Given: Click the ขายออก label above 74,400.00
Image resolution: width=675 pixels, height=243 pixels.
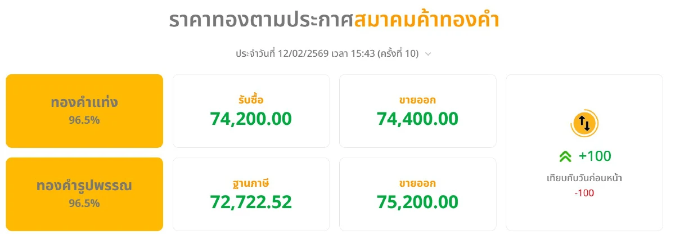Looking at the screenshot, I should pos(417,100).
